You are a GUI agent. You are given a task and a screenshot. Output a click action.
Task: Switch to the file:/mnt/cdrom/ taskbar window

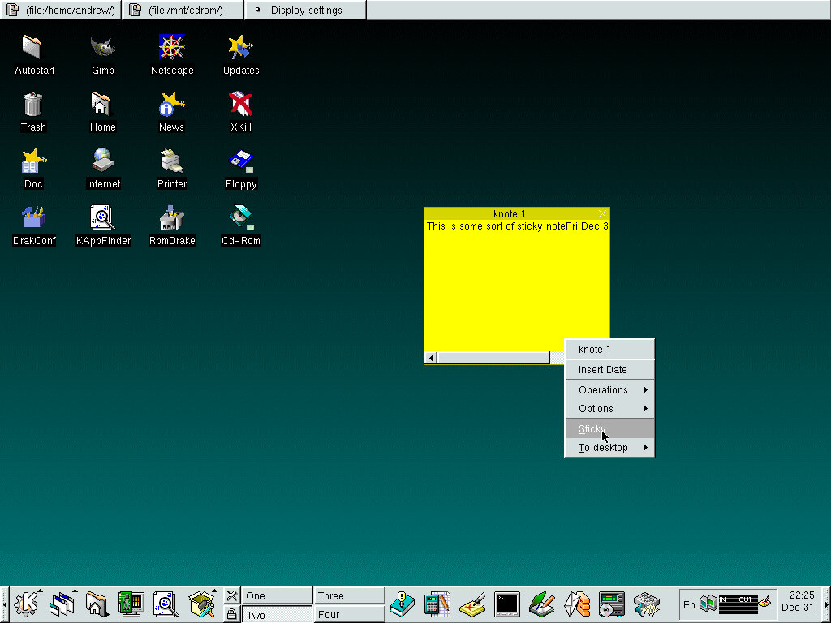point(183,11)
